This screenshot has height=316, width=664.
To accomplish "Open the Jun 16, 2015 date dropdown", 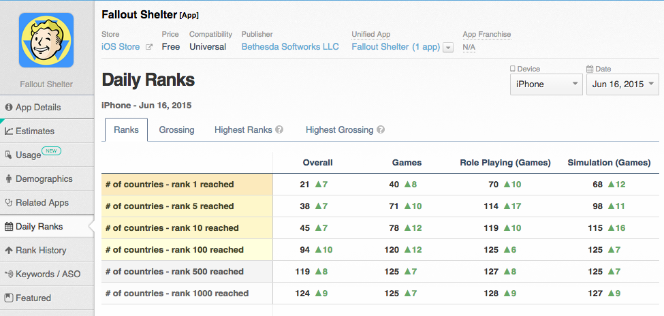I will click(622, 84).
